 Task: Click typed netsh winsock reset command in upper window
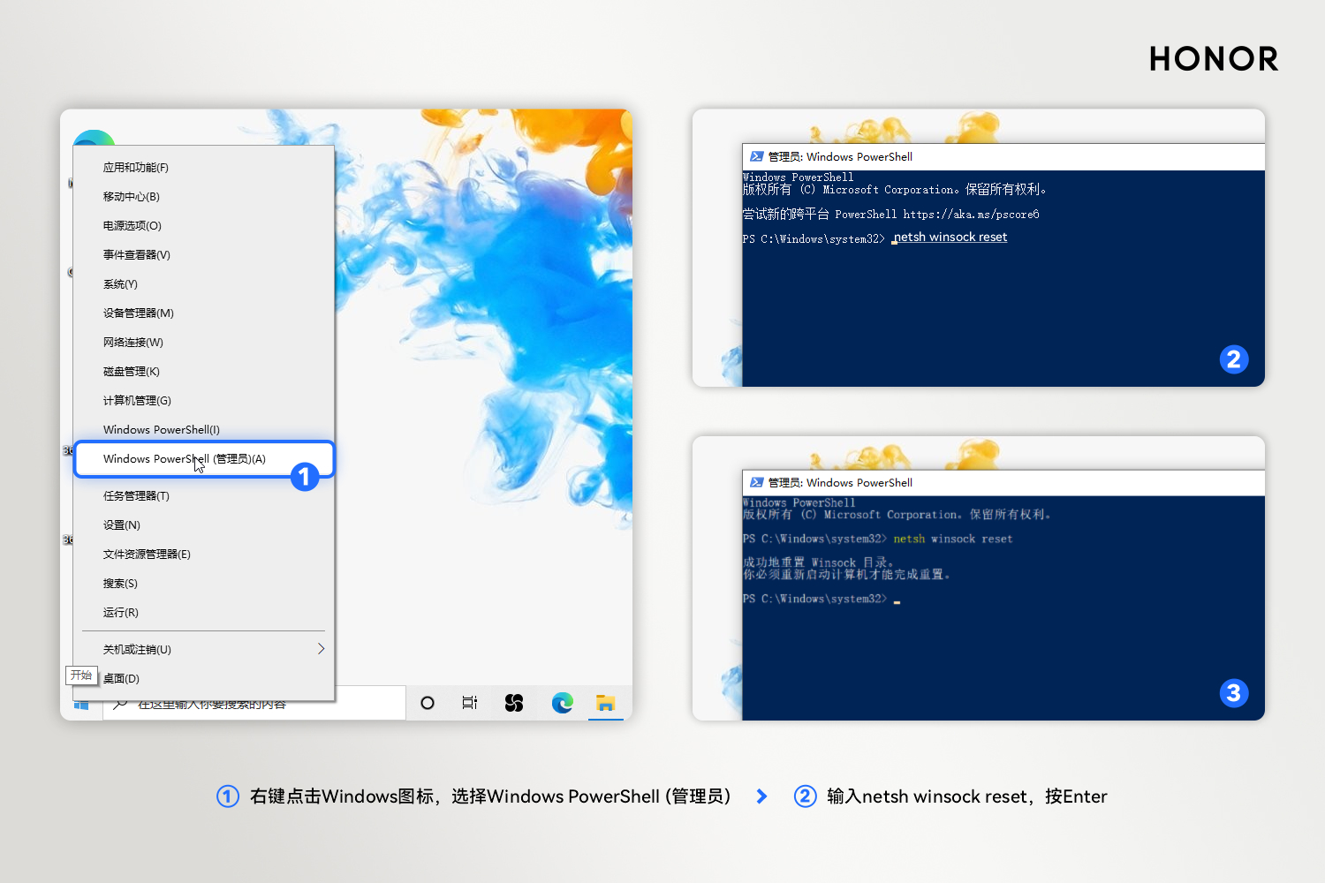tap(950, 237)
